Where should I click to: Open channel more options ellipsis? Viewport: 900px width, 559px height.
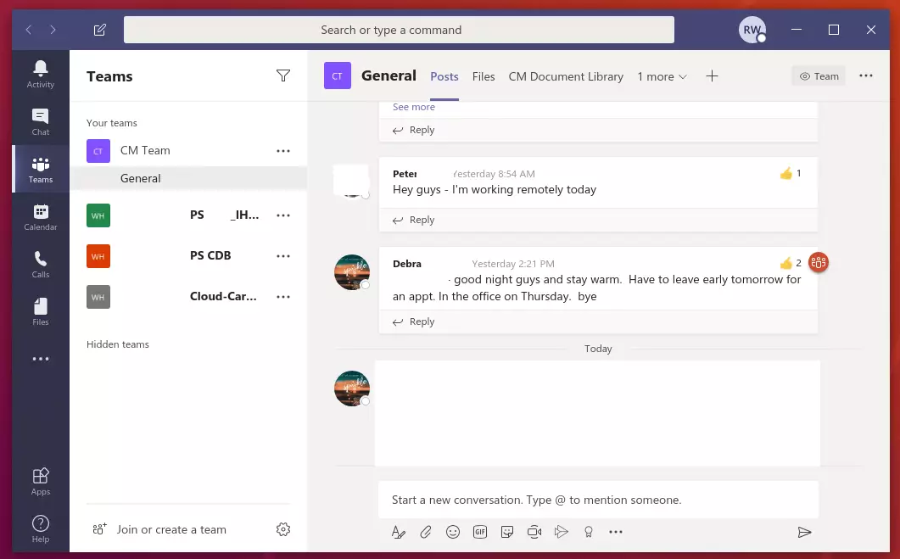click(865, 75)
